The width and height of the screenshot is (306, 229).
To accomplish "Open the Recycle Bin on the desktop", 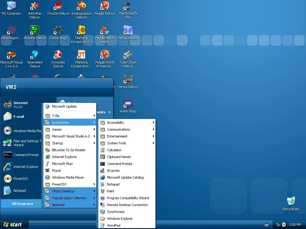I will [x=291, y=204].
